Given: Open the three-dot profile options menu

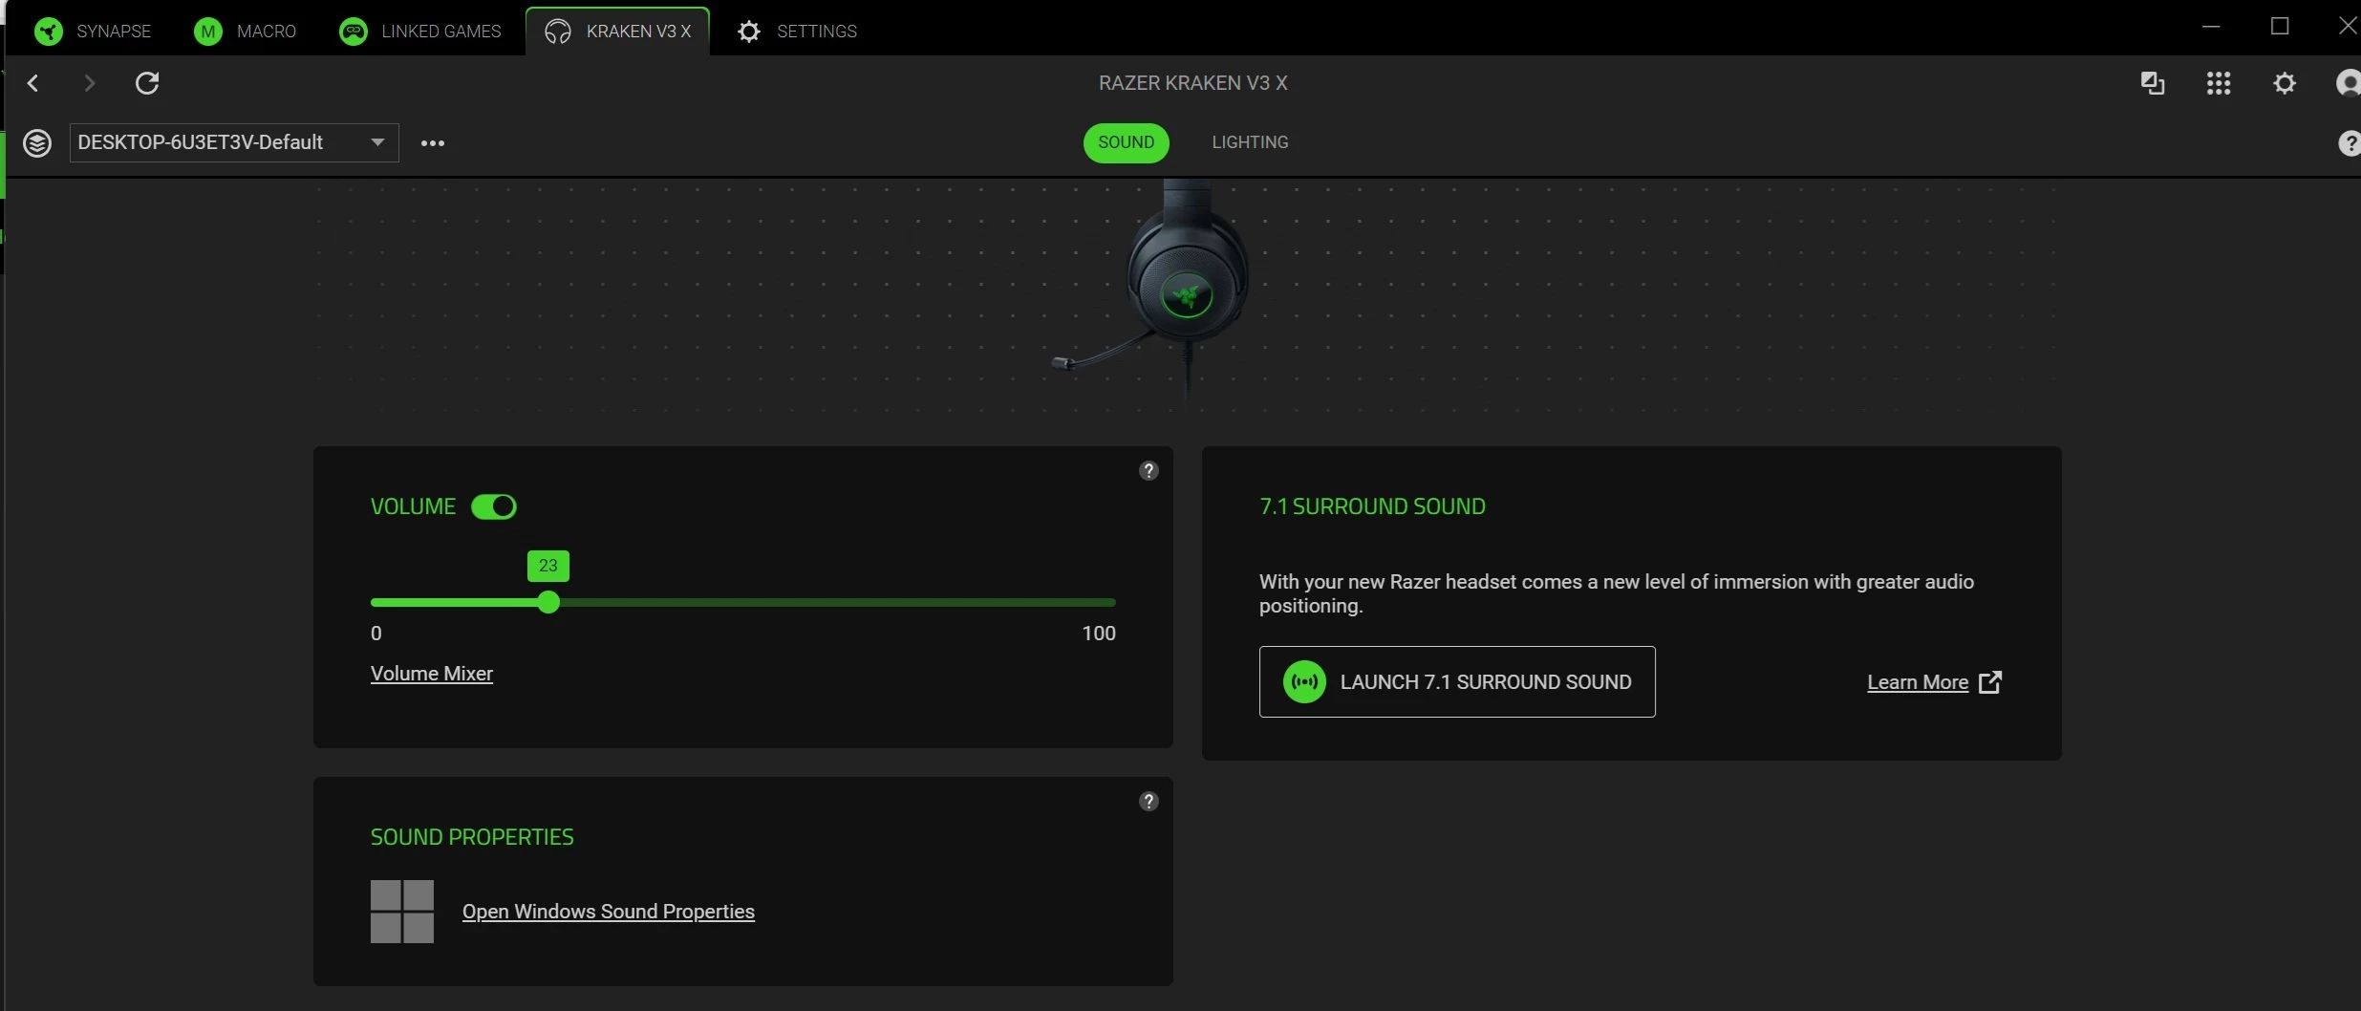Looking at the screenshot, I should click(433, 143).
